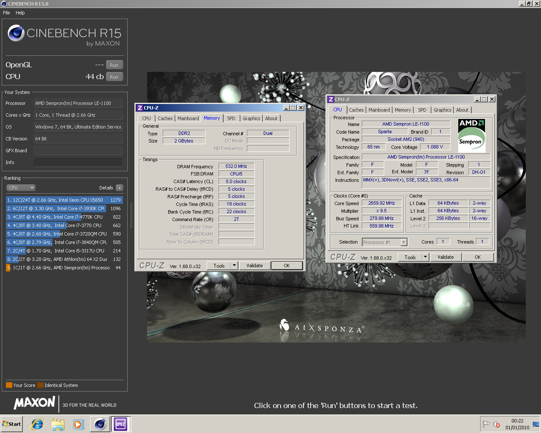Open Mainboard tab in right CPU-Z window
This screenshot has height=433, width=541.
379,110
